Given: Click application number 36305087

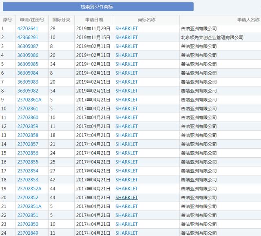Looking at the screenshot, I should click(x=28, y=46).
